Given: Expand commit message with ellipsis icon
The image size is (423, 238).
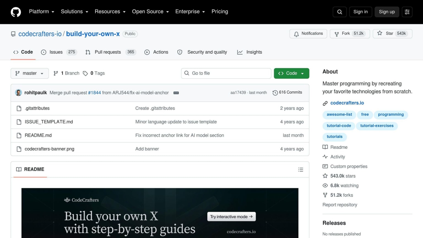Looking at the screenshot, I should [176, 93].
